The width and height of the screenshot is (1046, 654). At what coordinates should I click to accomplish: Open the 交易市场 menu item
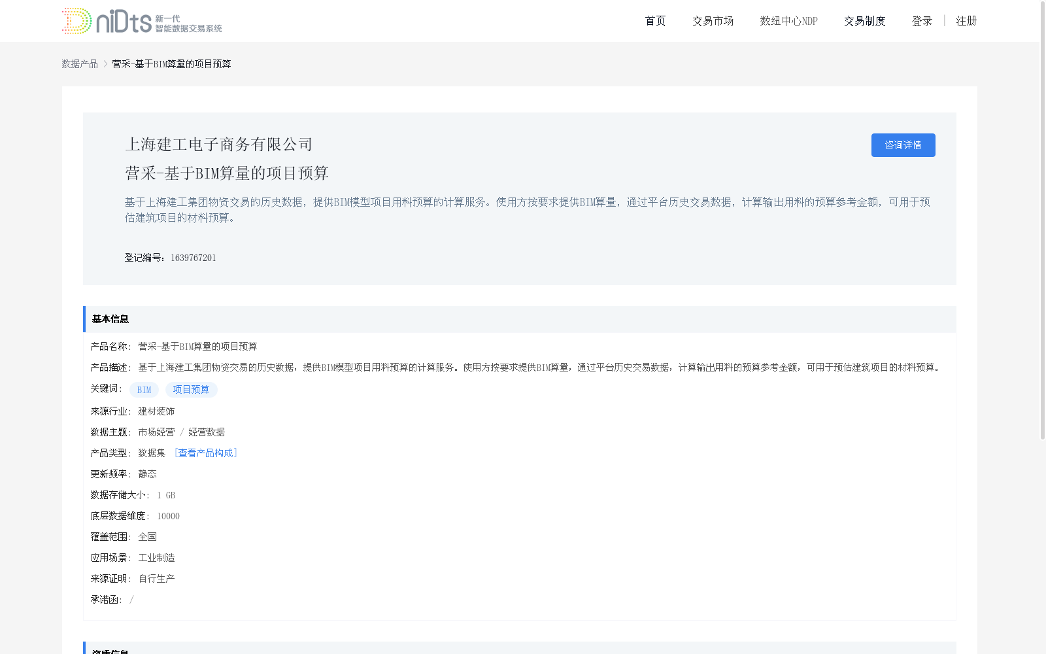pyautogui.click(x=713, y=21)
